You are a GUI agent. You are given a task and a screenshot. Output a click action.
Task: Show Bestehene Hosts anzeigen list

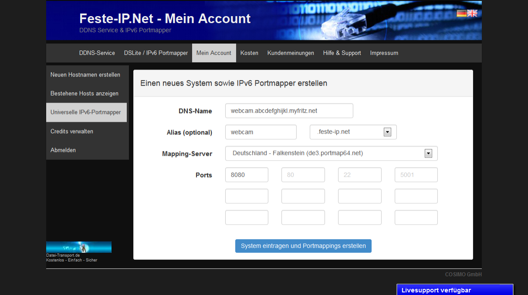pos(85,94)
